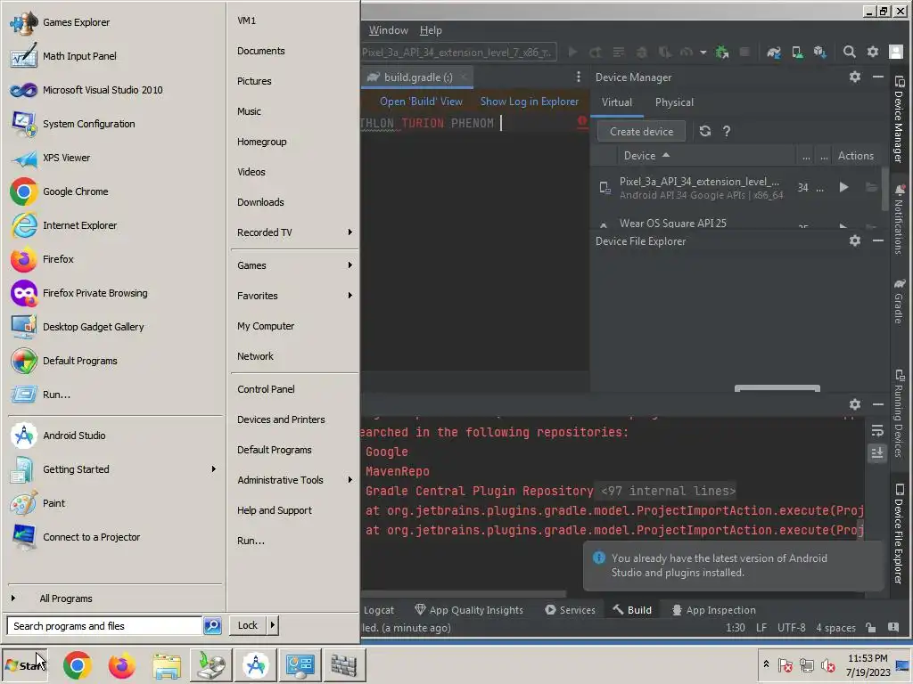Open the arrow beside the Lock button

[x=272, y=625]
